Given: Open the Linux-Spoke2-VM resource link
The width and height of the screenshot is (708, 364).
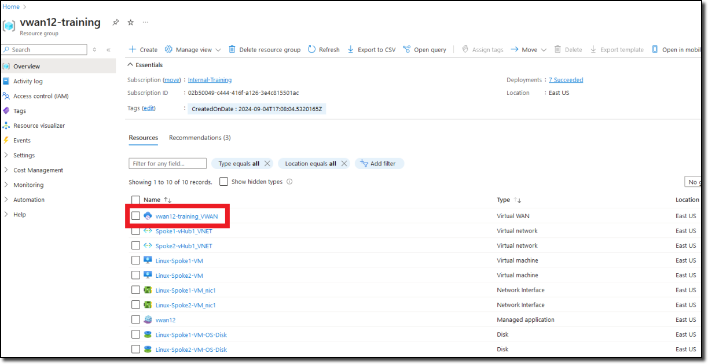Looking at the screenshot, I should point(179,275).
